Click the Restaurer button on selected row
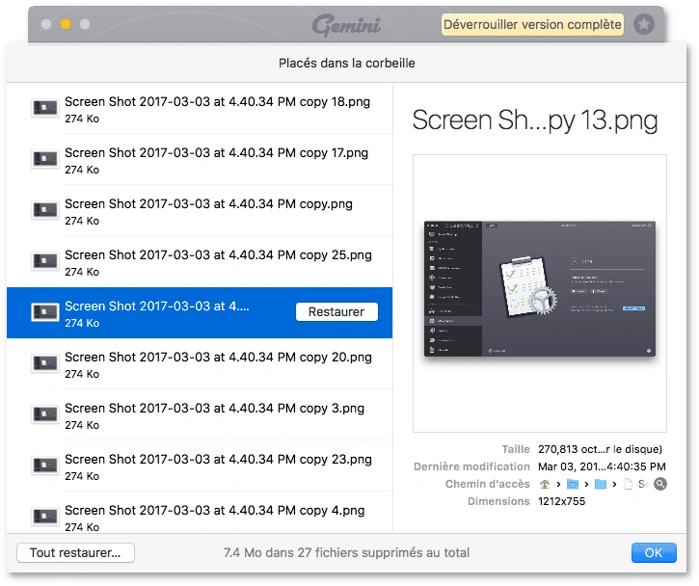 click(336, 311)
